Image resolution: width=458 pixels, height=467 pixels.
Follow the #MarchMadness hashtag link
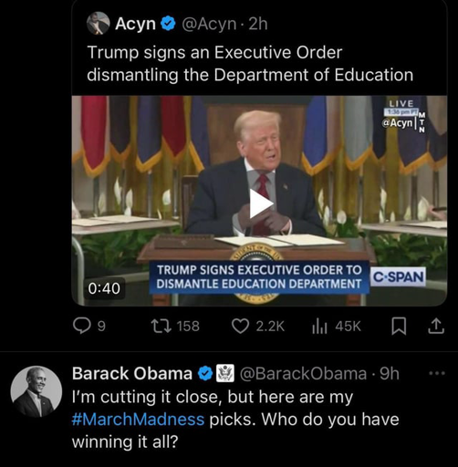pos(138,420)
